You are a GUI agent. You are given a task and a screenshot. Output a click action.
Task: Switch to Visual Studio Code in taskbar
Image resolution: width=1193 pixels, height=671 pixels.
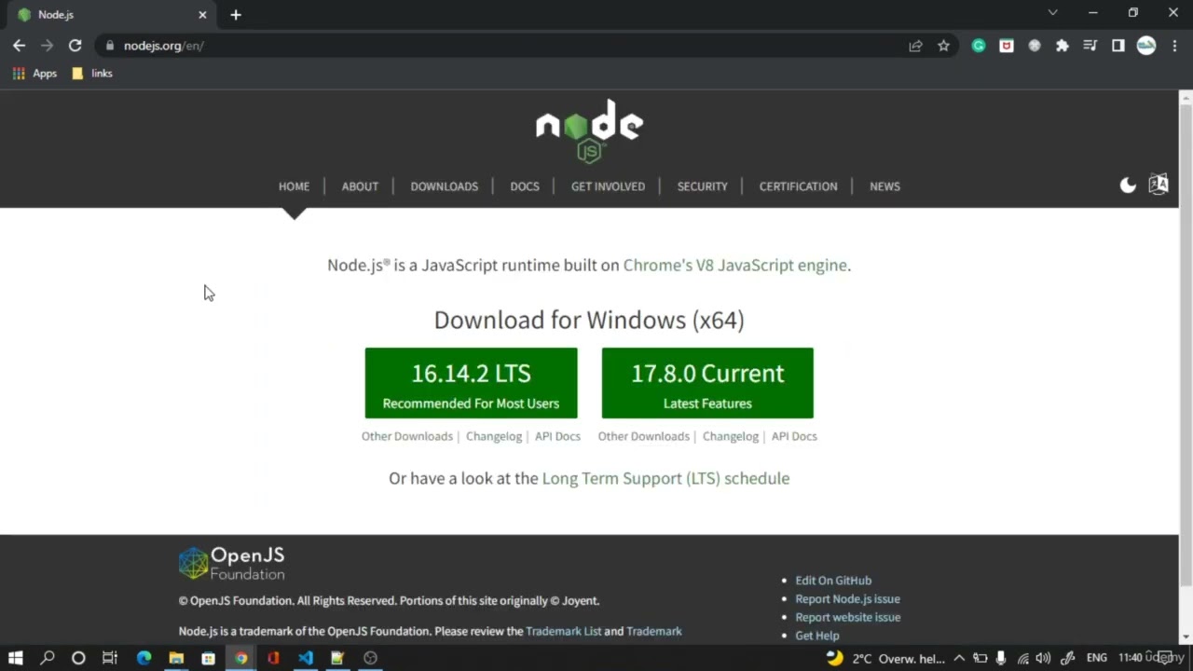pos(306,658)
